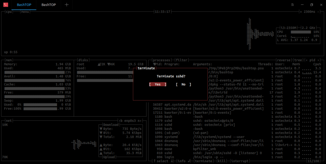Open a new tab with the plus icon
The width and height of the screenshot is (326, 164).
pos(66,5)
